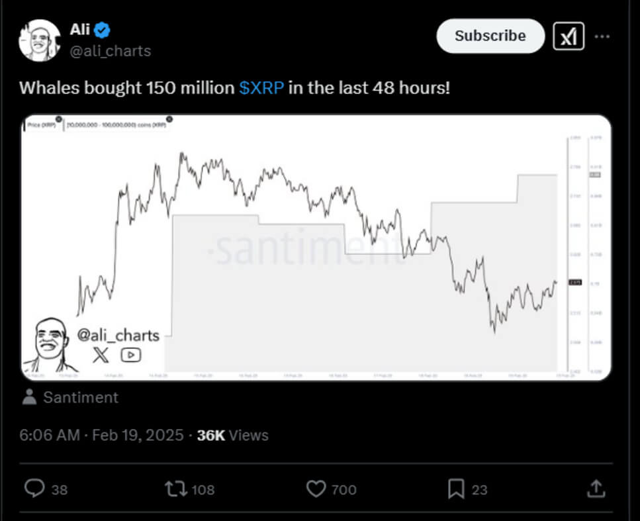This screenshot has width=640, height=521.
Task: Open the three-dot More options menu
Action: (602, 36)
